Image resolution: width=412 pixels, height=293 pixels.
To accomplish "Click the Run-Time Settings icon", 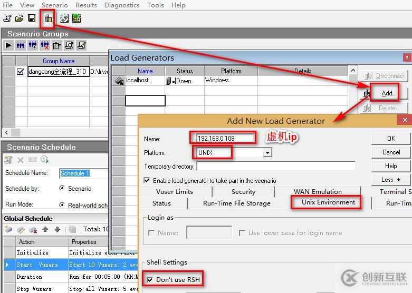I will pyautogui.click(x=57, y=45).
